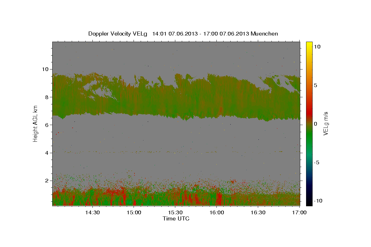Click the height tick label 4

[47, 153]
